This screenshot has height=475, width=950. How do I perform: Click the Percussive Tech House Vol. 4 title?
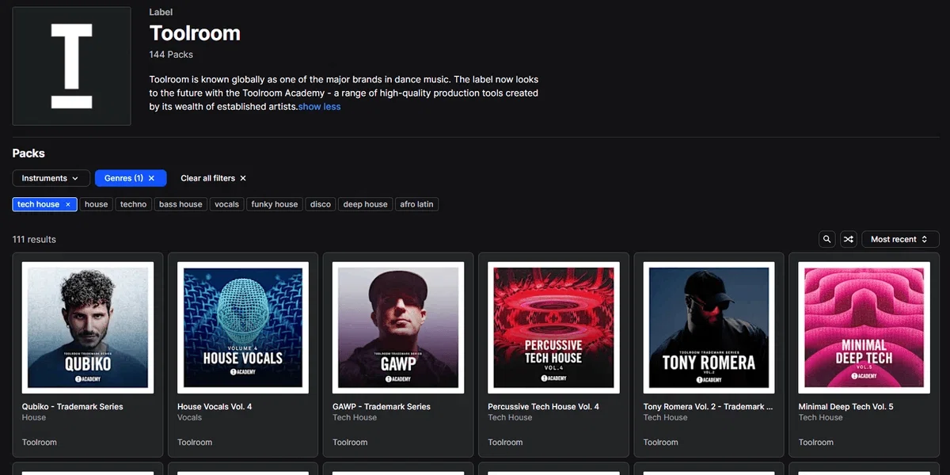pyautogui.click(x=543, y=407)
